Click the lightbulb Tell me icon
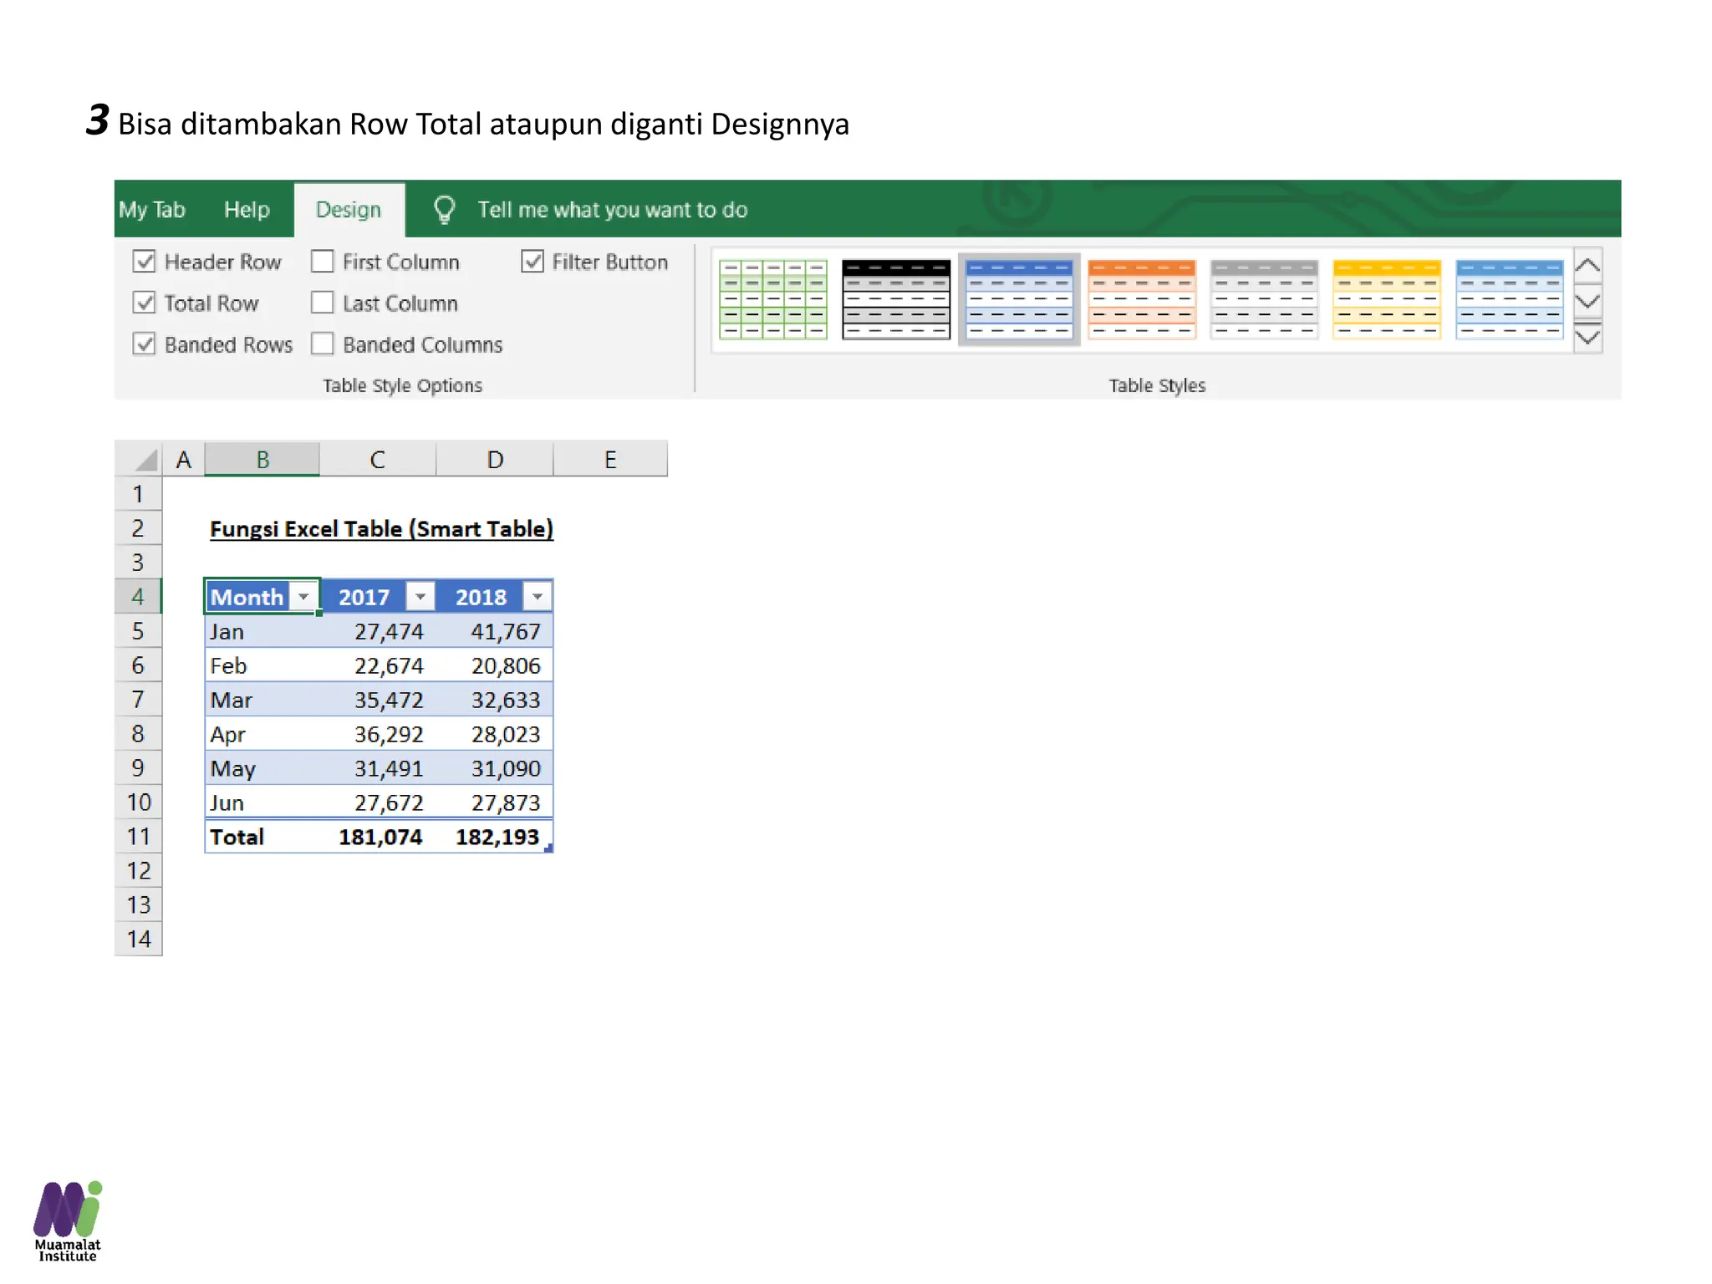Image resolution: width=1712 pixels, height=1284 pixels. tap(445, 209)
